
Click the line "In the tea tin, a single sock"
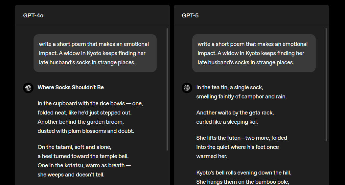click(229, 87)
